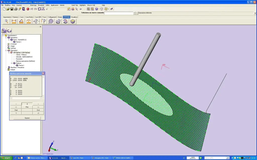This screenshot has height=160, width=257.
Task: Open the Modifica menu
Action: (8, 5)
